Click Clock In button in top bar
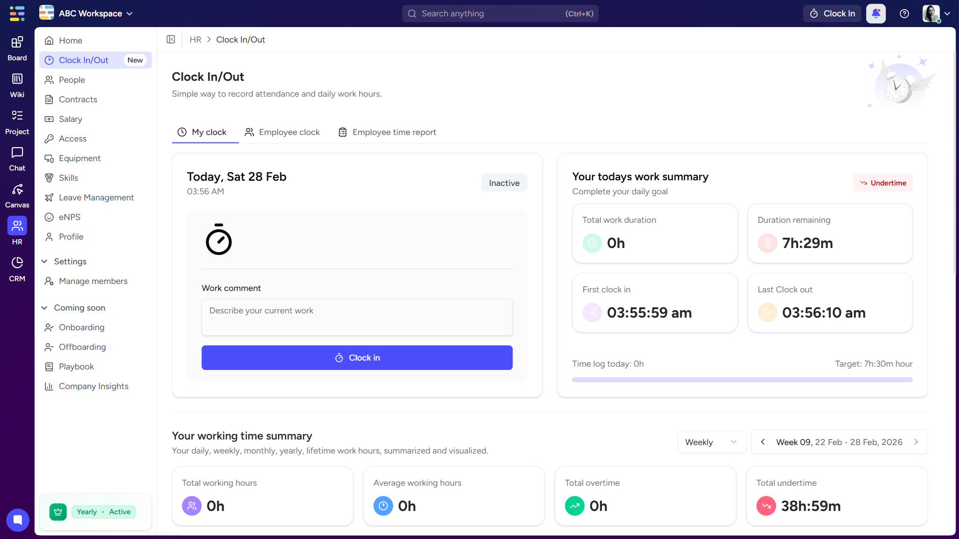This screenshot has height=539, width=959. pos(832,14)
